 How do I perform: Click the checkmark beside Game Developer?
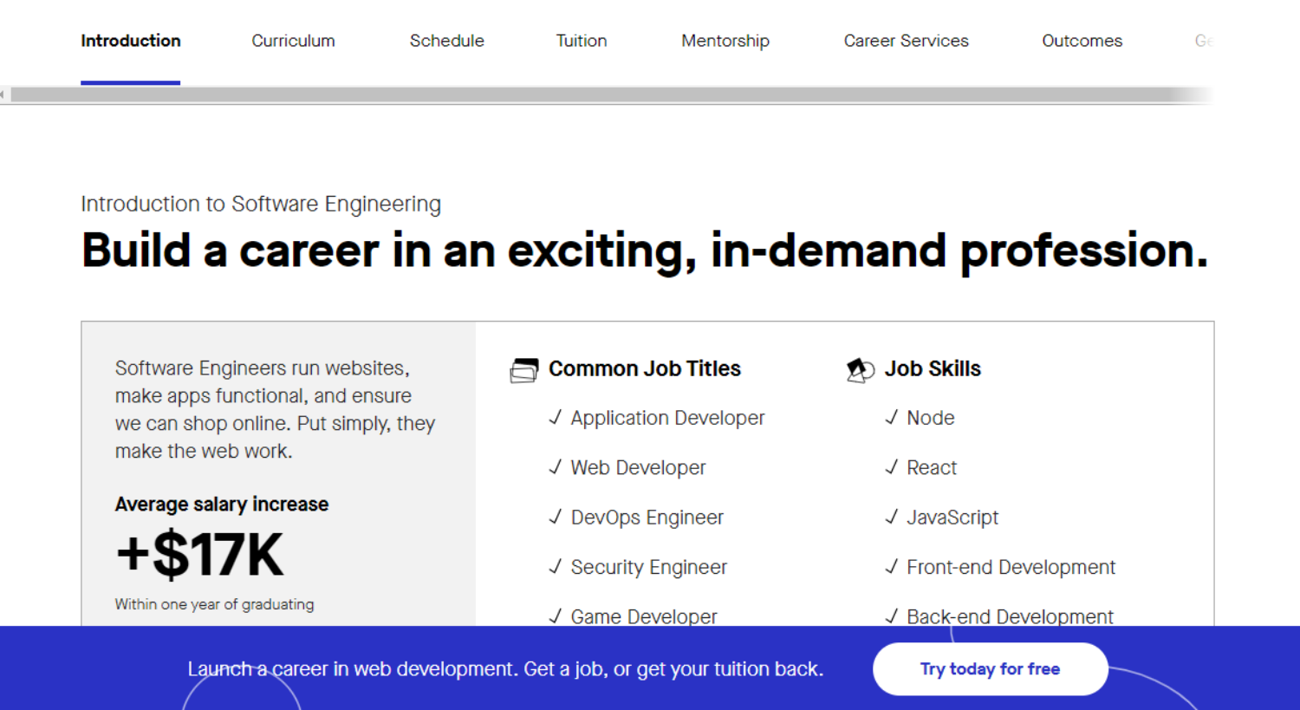[x=556, y=616]
